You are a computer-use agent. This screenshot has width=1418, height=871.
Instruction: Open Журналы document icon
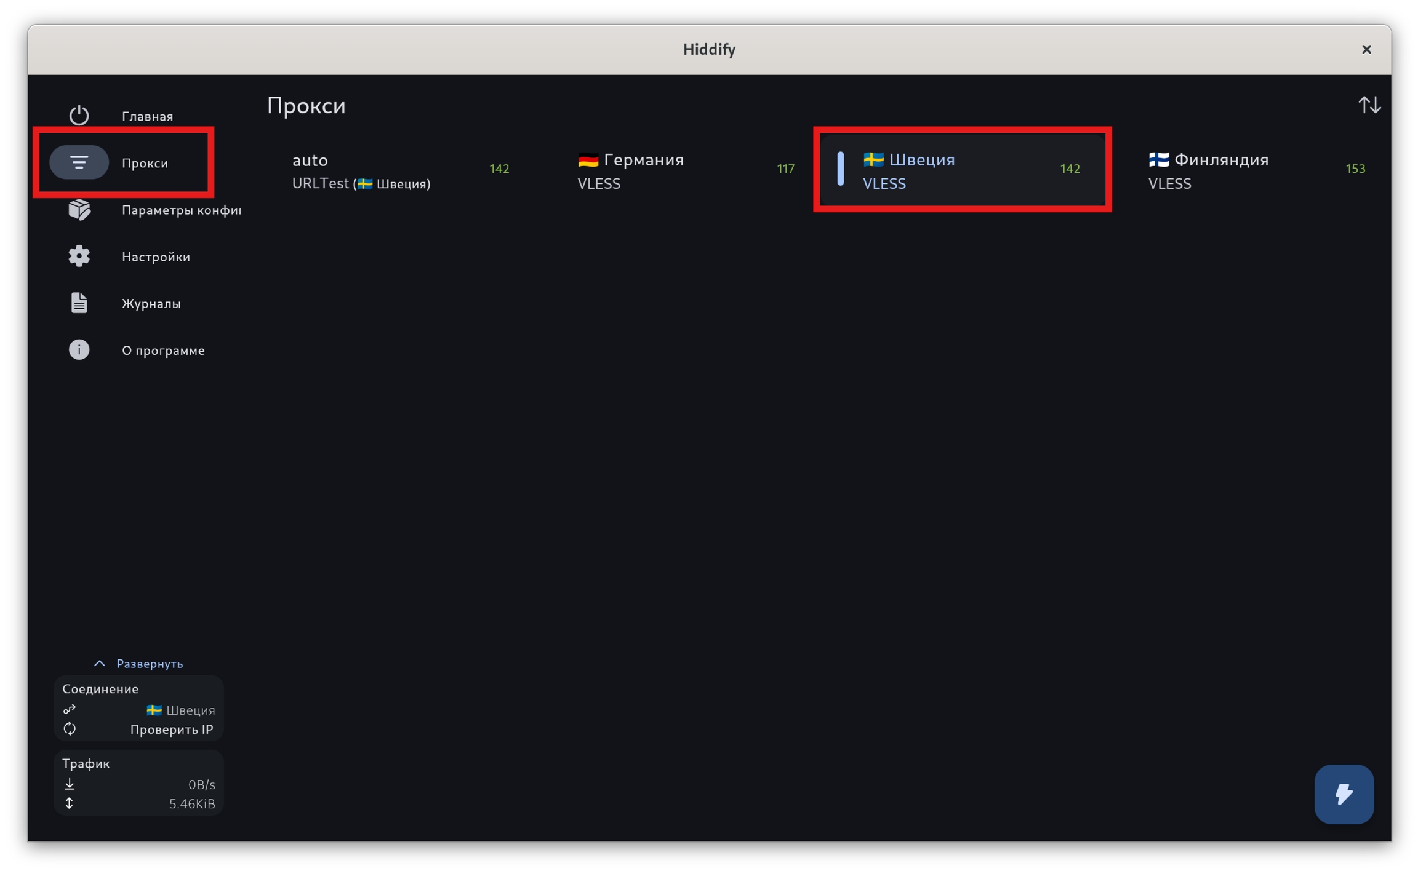pyautogui.click(x=79, y=303)
